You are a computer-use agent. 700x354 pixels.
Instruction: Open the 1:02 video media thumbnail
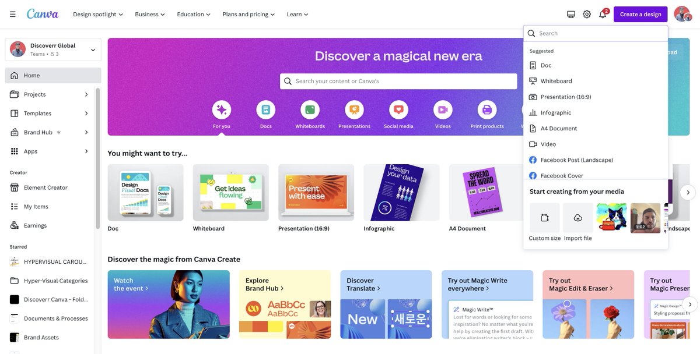click(646, 218)
